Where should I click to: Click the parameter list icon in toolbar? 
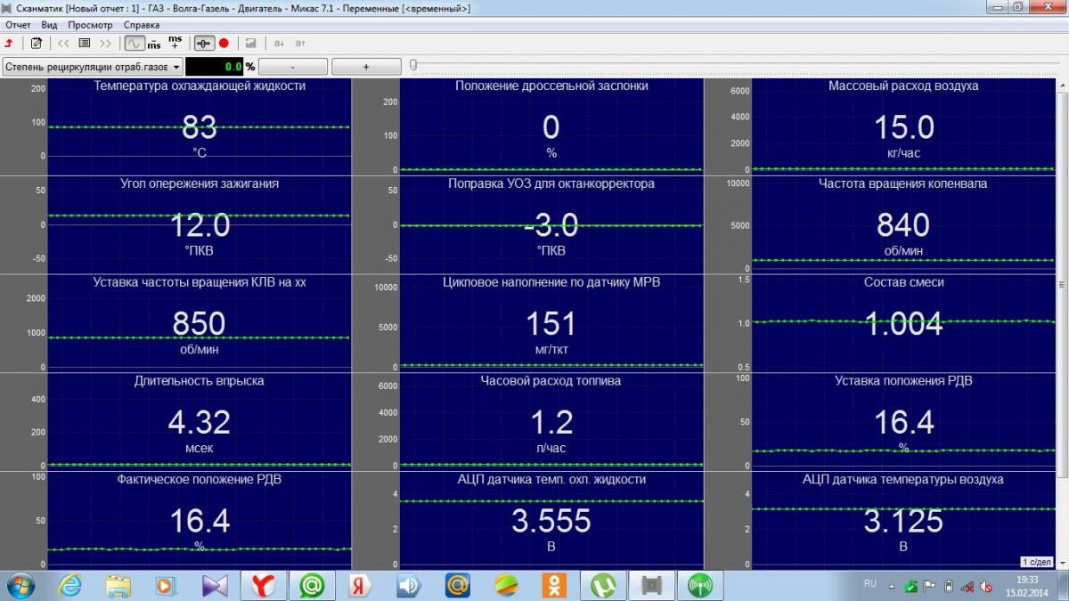click(x=85, y=43)
